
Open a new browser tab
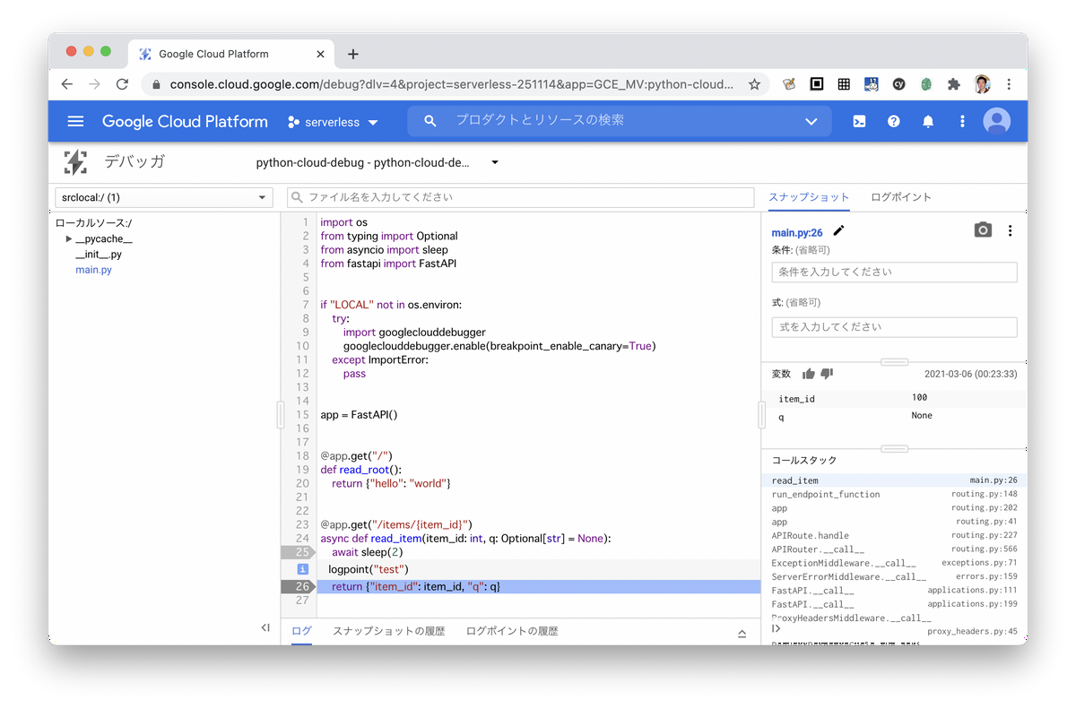[x=353, y=54]
